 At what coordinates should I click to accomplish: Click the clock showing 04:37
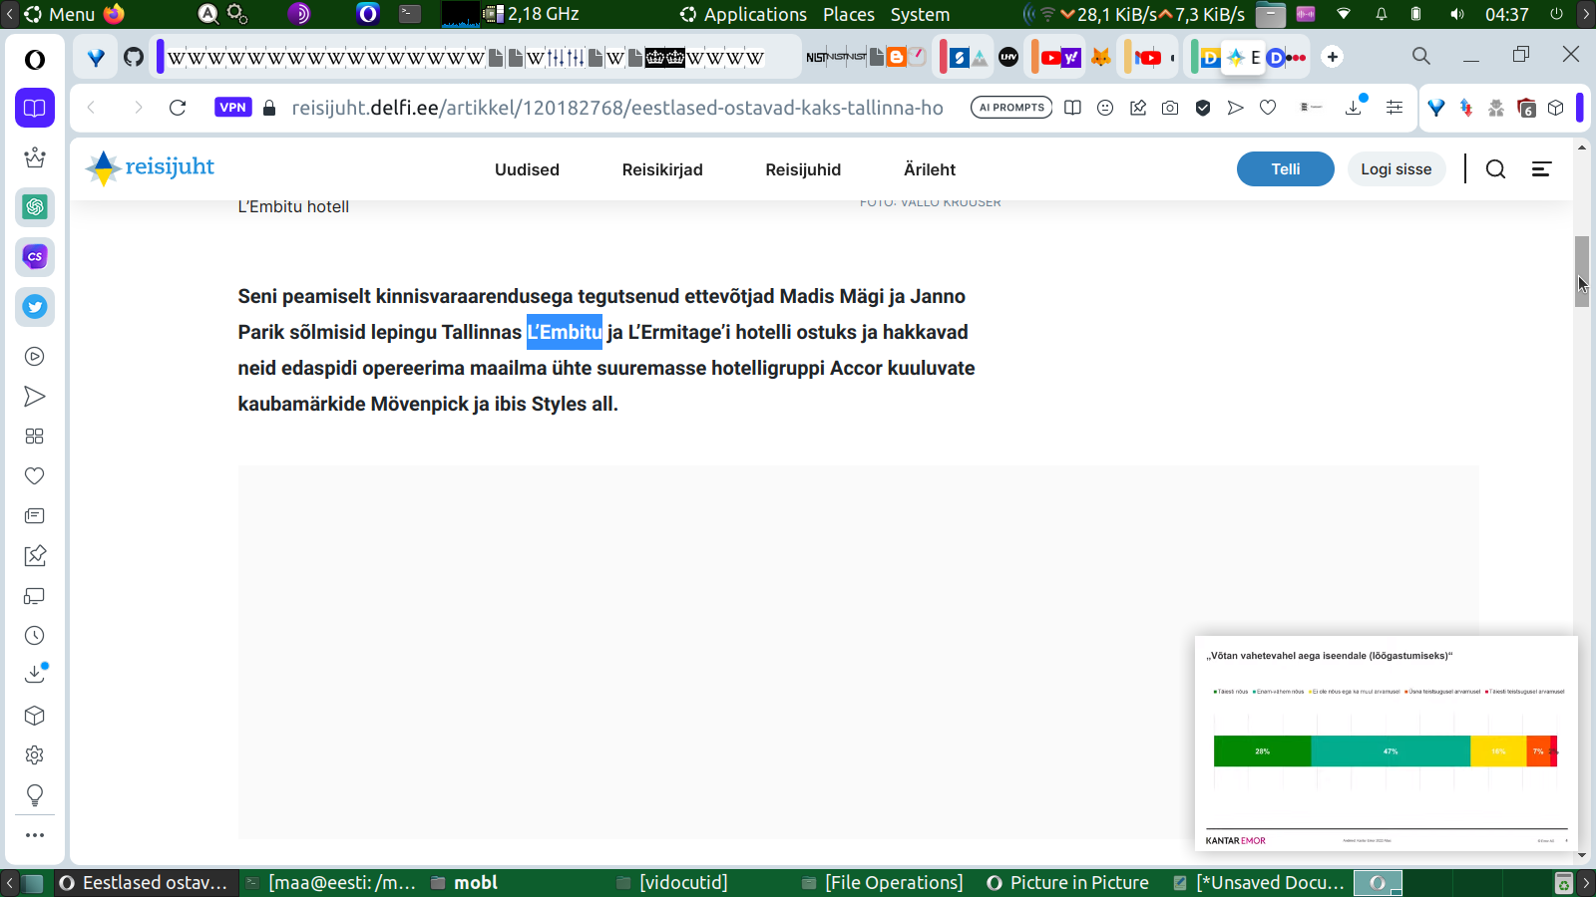(x=1506, y=14)
